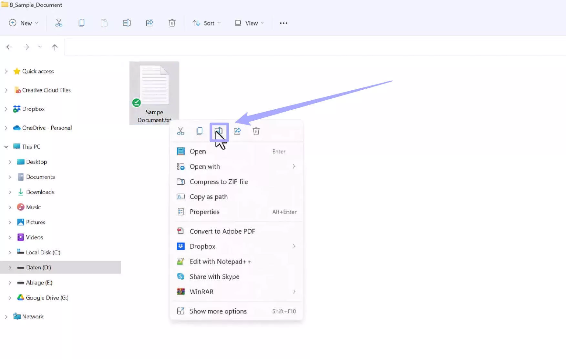Select the highlighted Rename icon in context menu

tap(219, 131)
